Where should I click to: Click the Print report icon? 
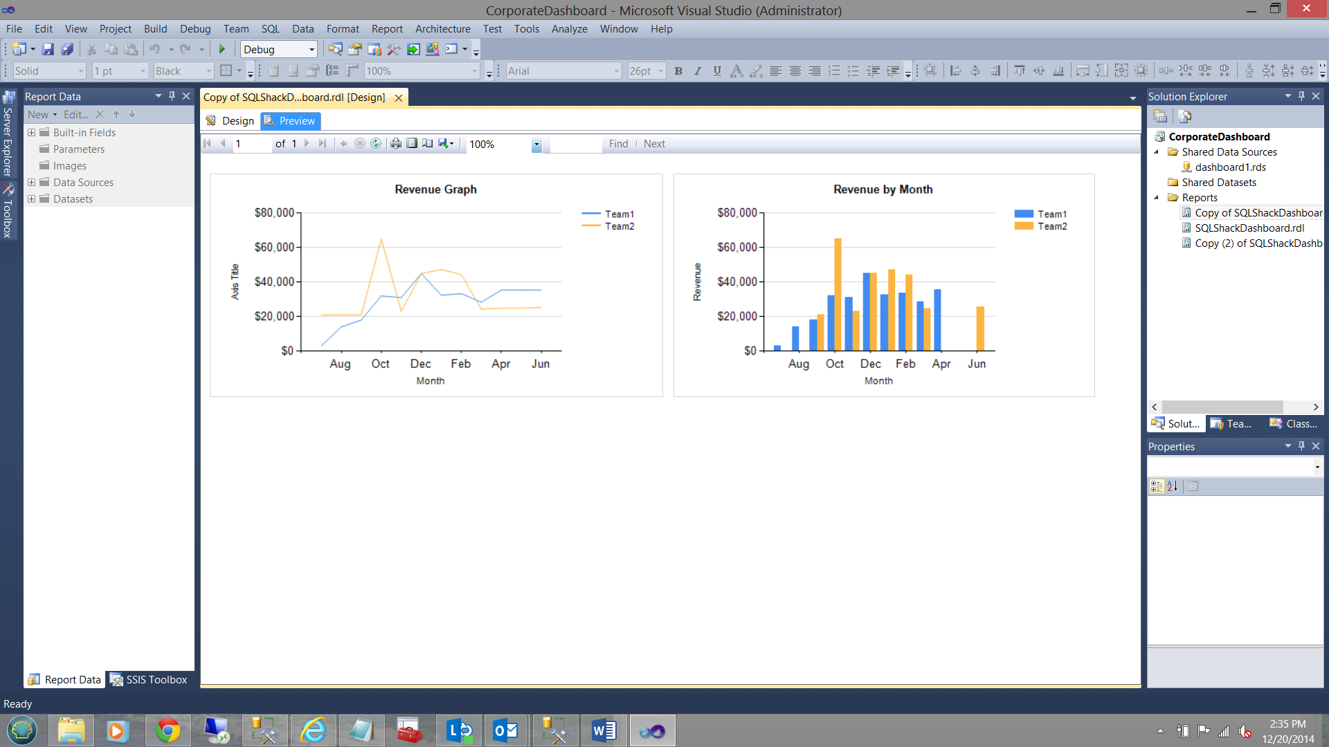pyautogui.click(x=396, y=144)
